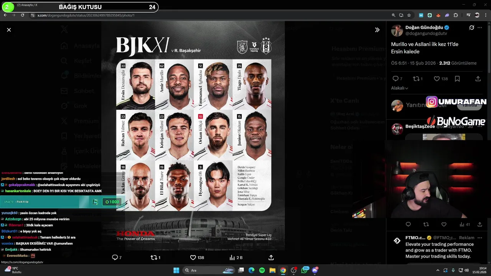This screenshot has height=276, width=491.
Task: Like the BeşiktaşZede reply
Action: pyautogui.click(x=444, y=225)
